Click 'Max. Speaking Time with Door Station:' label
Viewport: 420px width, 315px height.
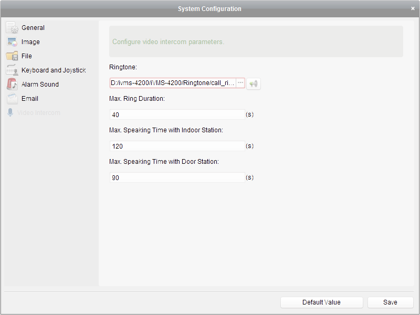coord(164,162)
